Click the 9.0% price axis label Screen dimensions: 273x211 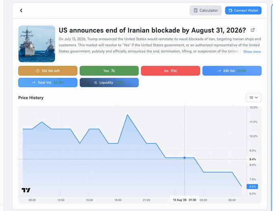(x=253, y=151)
